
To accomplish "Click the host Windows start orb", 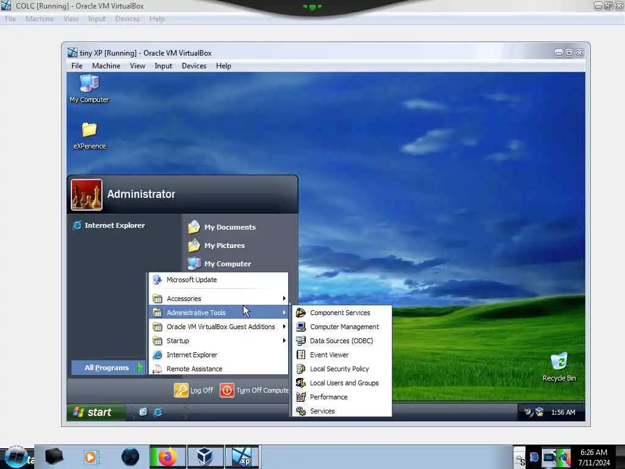I will (x=16, y=457).
